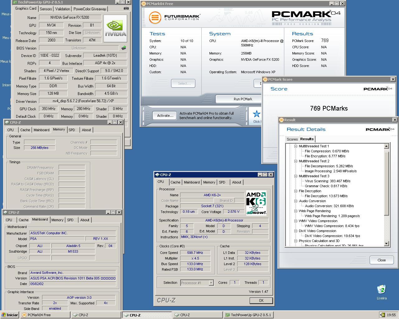
Task: Click the NVIDIA logo in GPU-Z
Action: 115,28
